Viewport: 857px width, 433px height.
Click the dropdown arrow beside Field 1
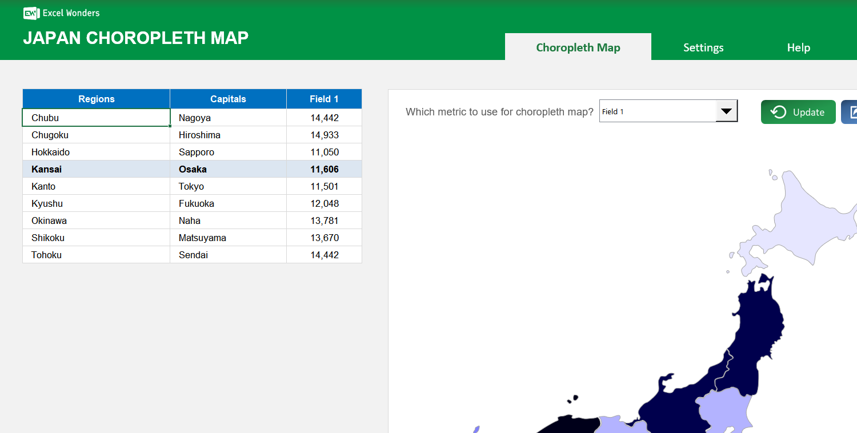tap(726, 111)
